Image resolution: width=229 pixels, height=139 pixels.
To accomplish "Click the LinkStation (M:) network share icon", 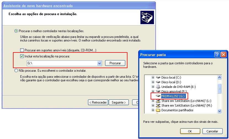I will 158,105.
